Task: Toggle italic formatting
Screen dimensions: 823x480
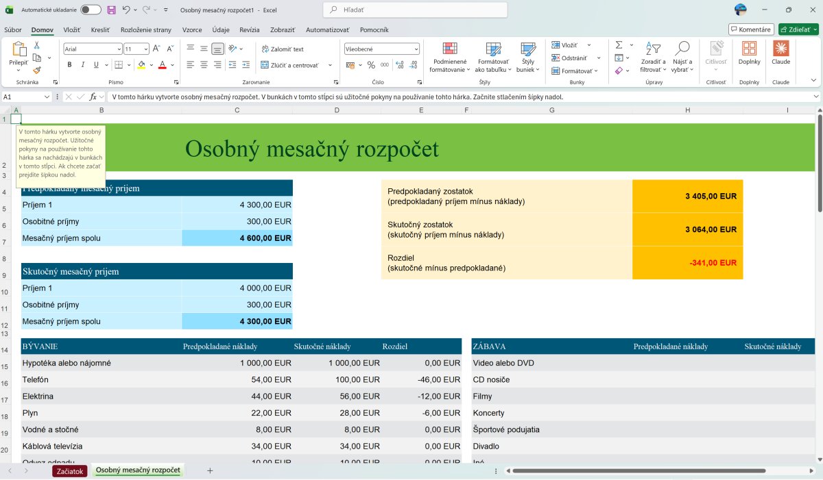Action: 83,65
